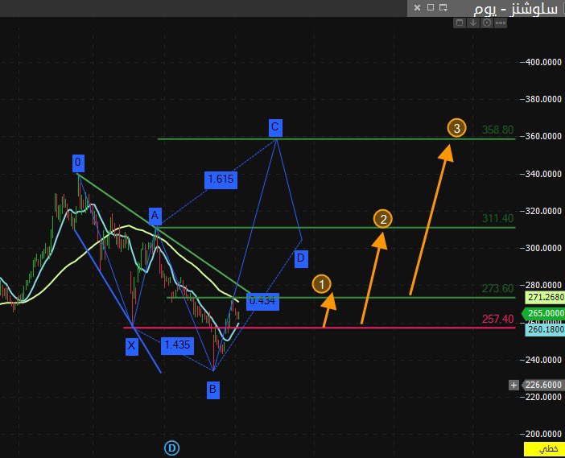This screenshot has height=458, width=565.
Task: Click the 400.0000 axis label
Action: click(543, 62)
